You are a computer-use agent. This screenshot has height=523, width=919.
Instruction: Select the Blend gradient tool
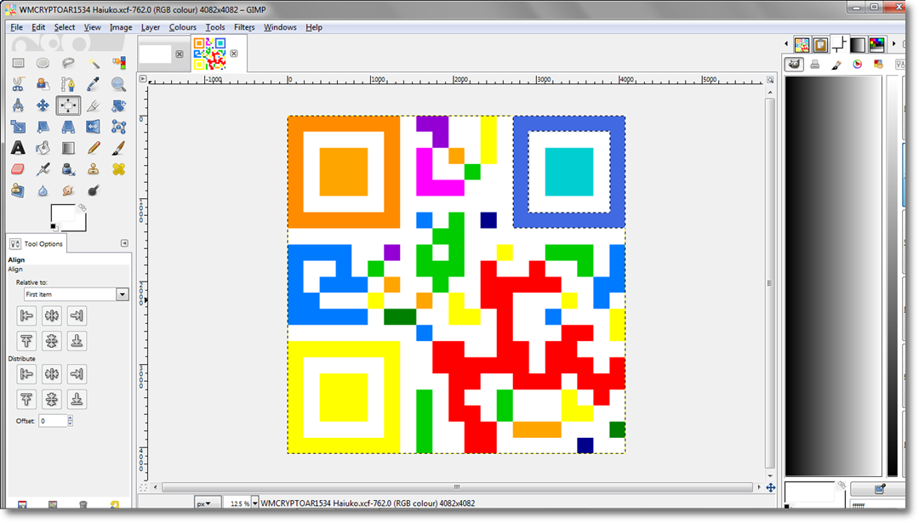pyautogui.click(x=68, y=148)
